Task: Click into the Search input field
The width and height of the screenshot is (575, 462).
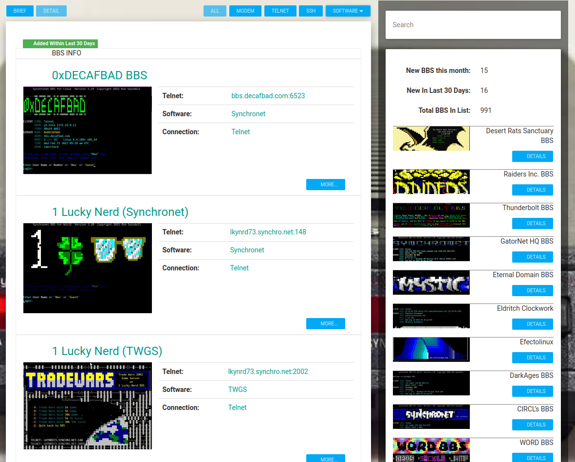Action: 473,25
